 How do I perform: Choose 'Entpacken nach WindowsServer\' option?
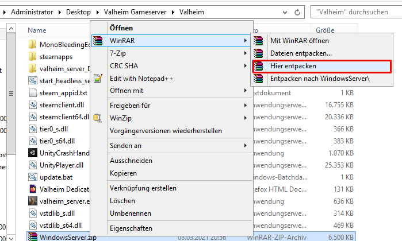pos(320,78)
